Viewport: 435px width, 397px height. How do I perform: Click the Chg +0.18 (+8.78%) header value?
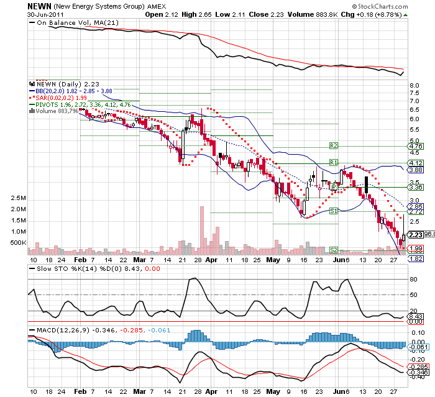coord(371,15)
